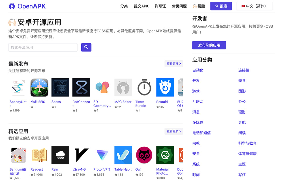This screenshot has width=283, height=183.
Task: Open the v2rayNG app icon
Action: [x=81, y=155]
